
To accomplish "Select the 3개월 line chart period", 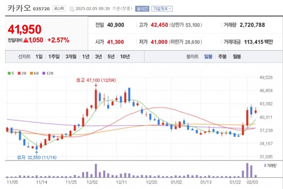I will click(x=71, y=57).
